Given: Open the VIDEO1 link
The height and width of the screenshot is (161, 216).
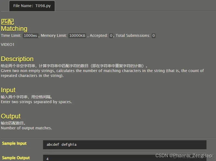Looking at the screenshot, I should (8, 44).
